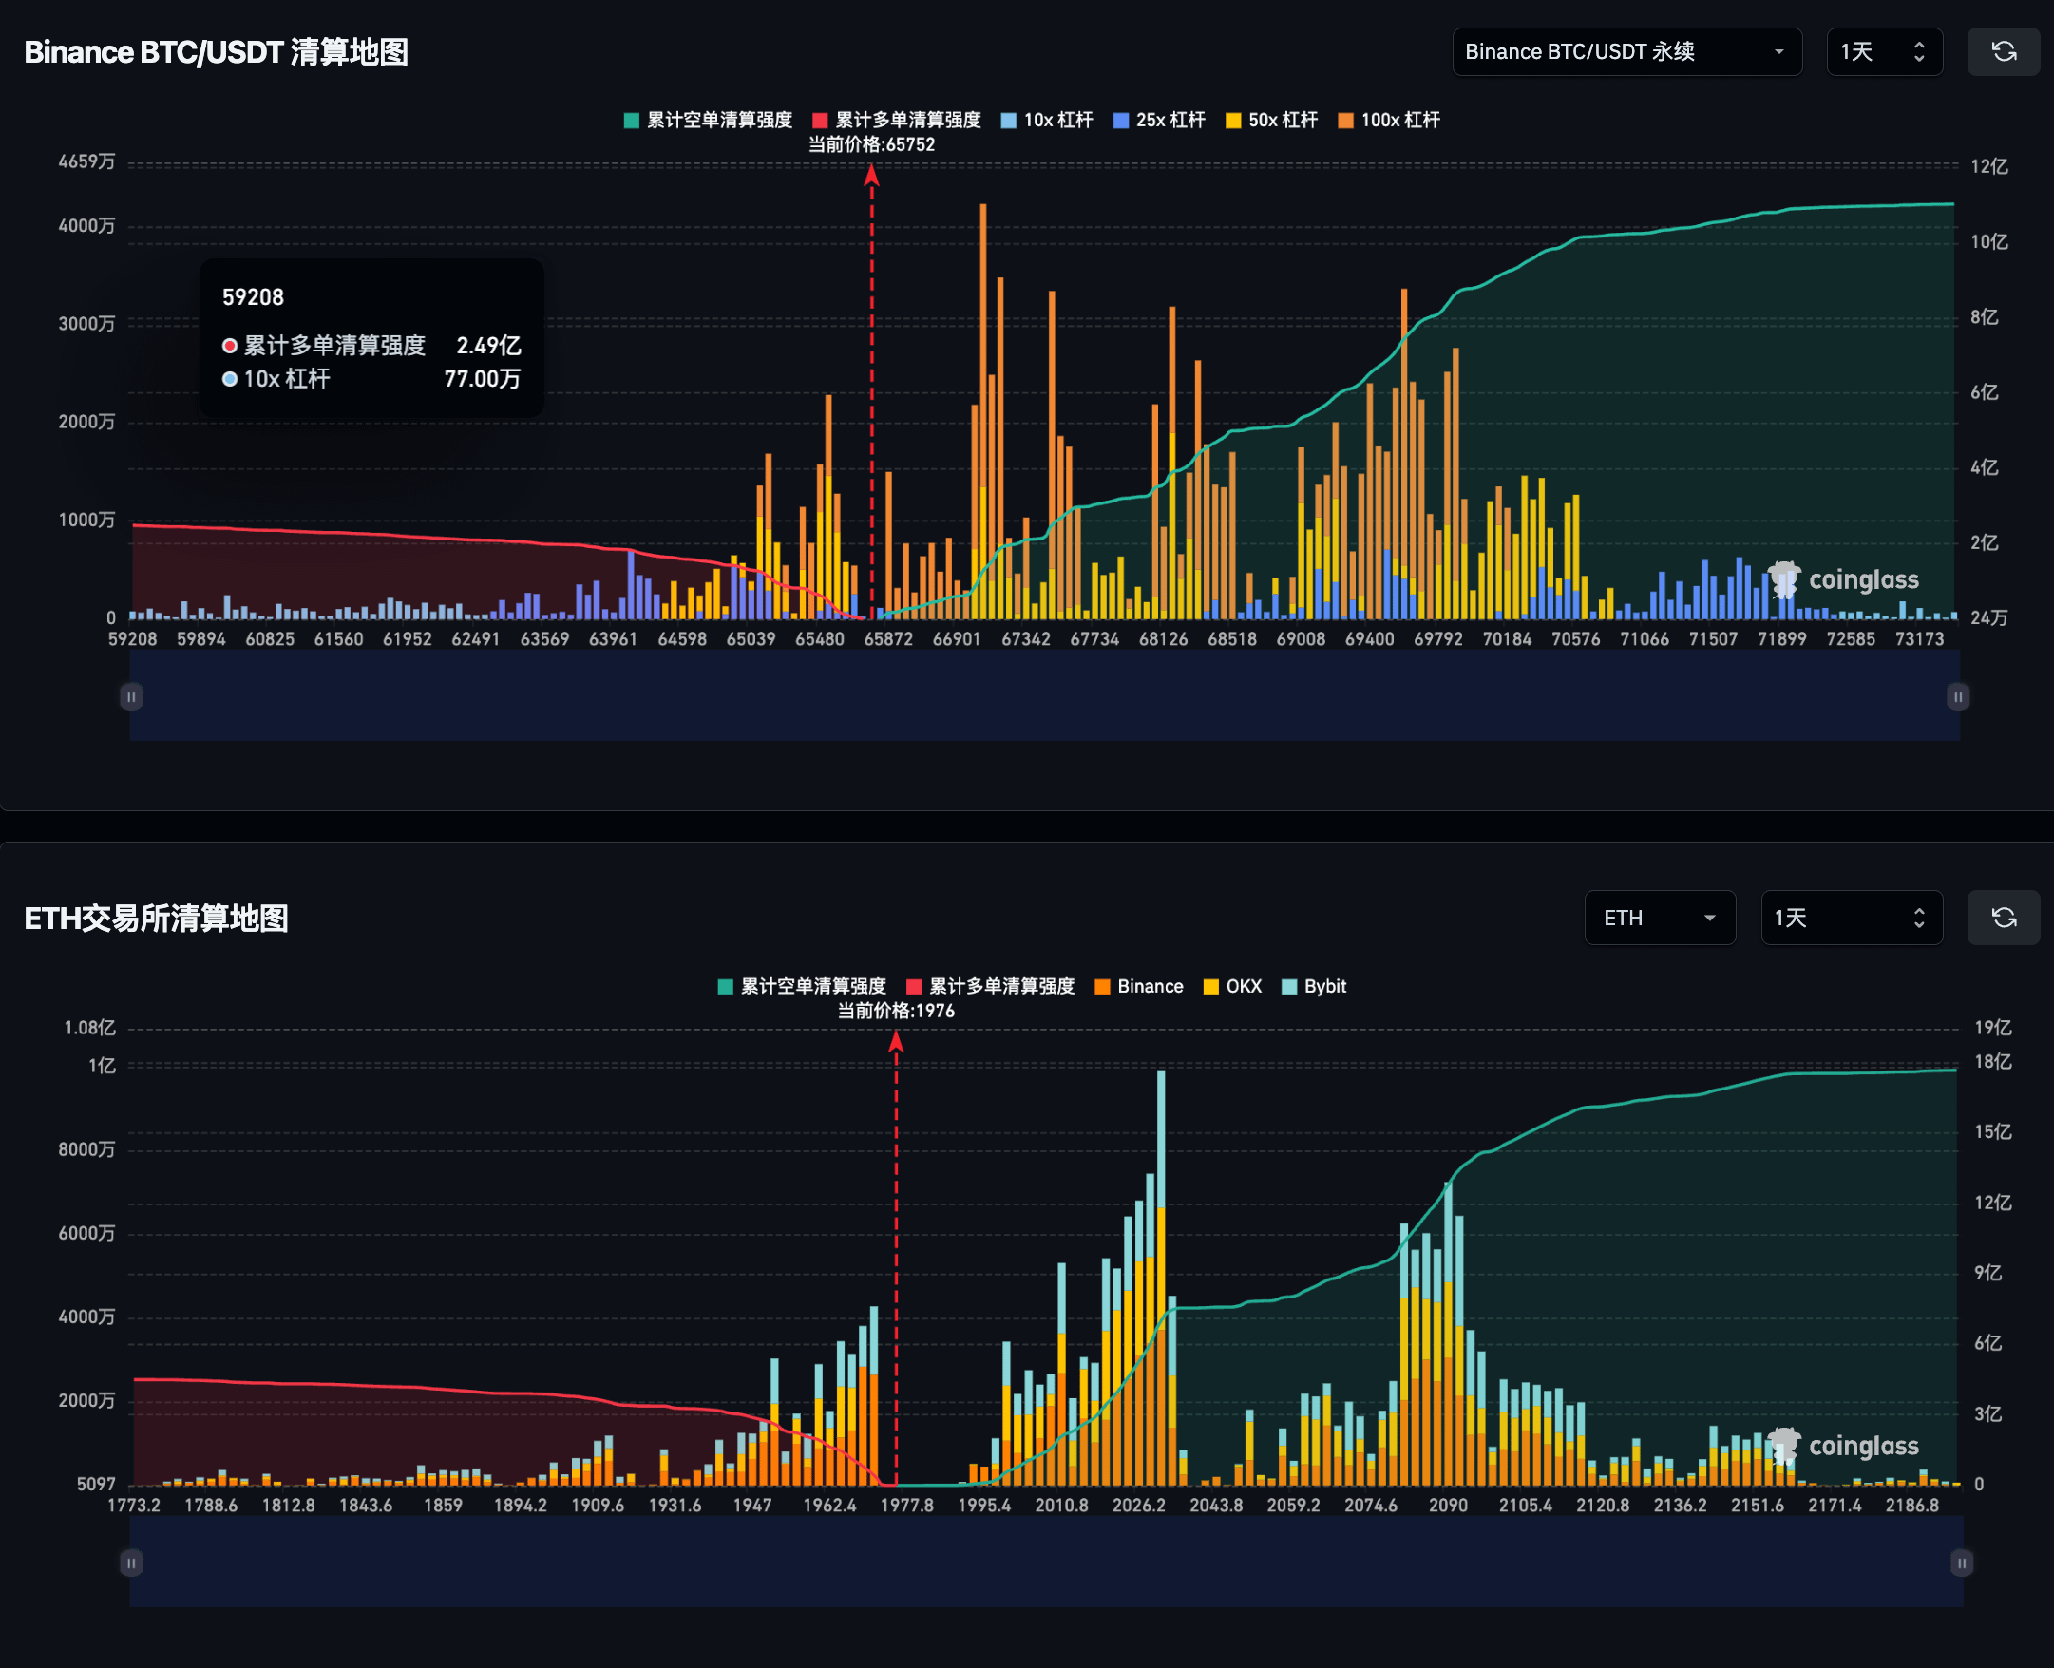Open the Binance BTC/USDT 永续 dropdown
This screenshot has height=1668, width=2054.
[1626, 52]
